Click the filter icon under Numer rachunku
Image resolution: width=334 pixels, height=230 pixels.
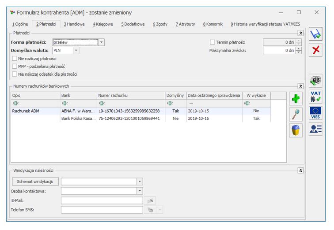click(x=102, y=104)
